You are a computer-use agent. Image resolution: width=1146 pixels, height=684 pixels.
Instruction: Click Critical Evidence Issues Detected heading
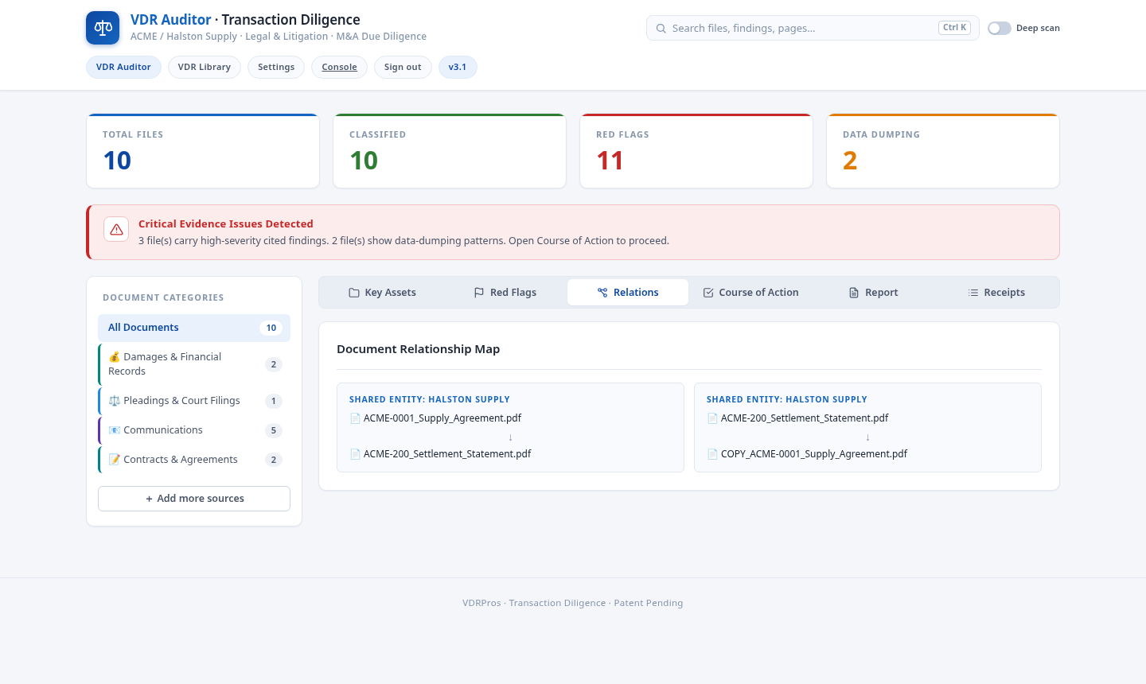coord(226,224)
